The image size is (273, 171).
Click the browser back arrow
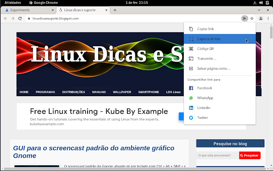(6, 18)
